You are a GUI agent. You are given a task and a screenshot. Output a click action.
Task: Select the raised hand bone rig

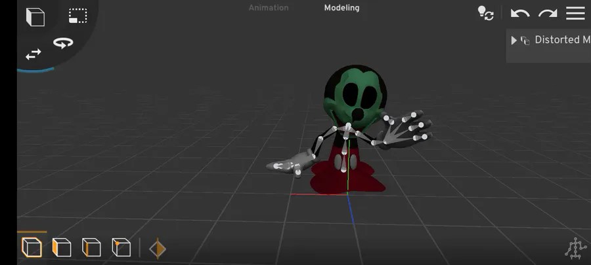point(405,130)
